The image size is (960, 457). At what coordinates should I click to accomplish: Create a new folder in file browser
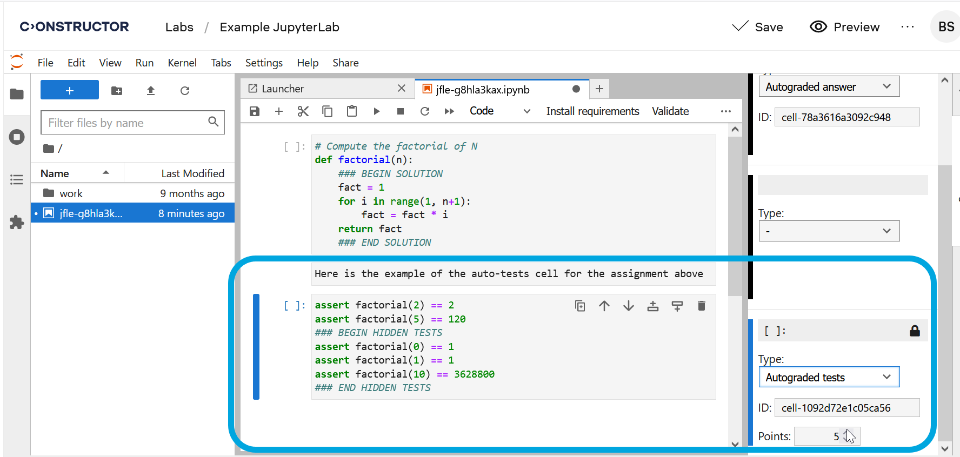coord(117,91)
